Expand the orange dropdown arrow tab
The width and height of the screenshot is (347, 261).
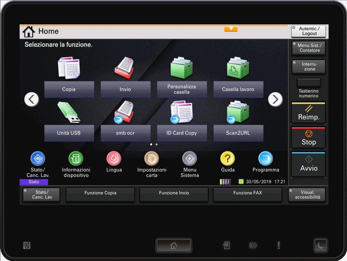tap(231, 29)
